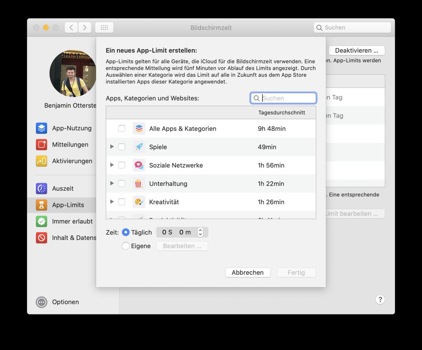
Task: Click the Mitteilungen sidebar icon
Action: (x=41, y=145)
